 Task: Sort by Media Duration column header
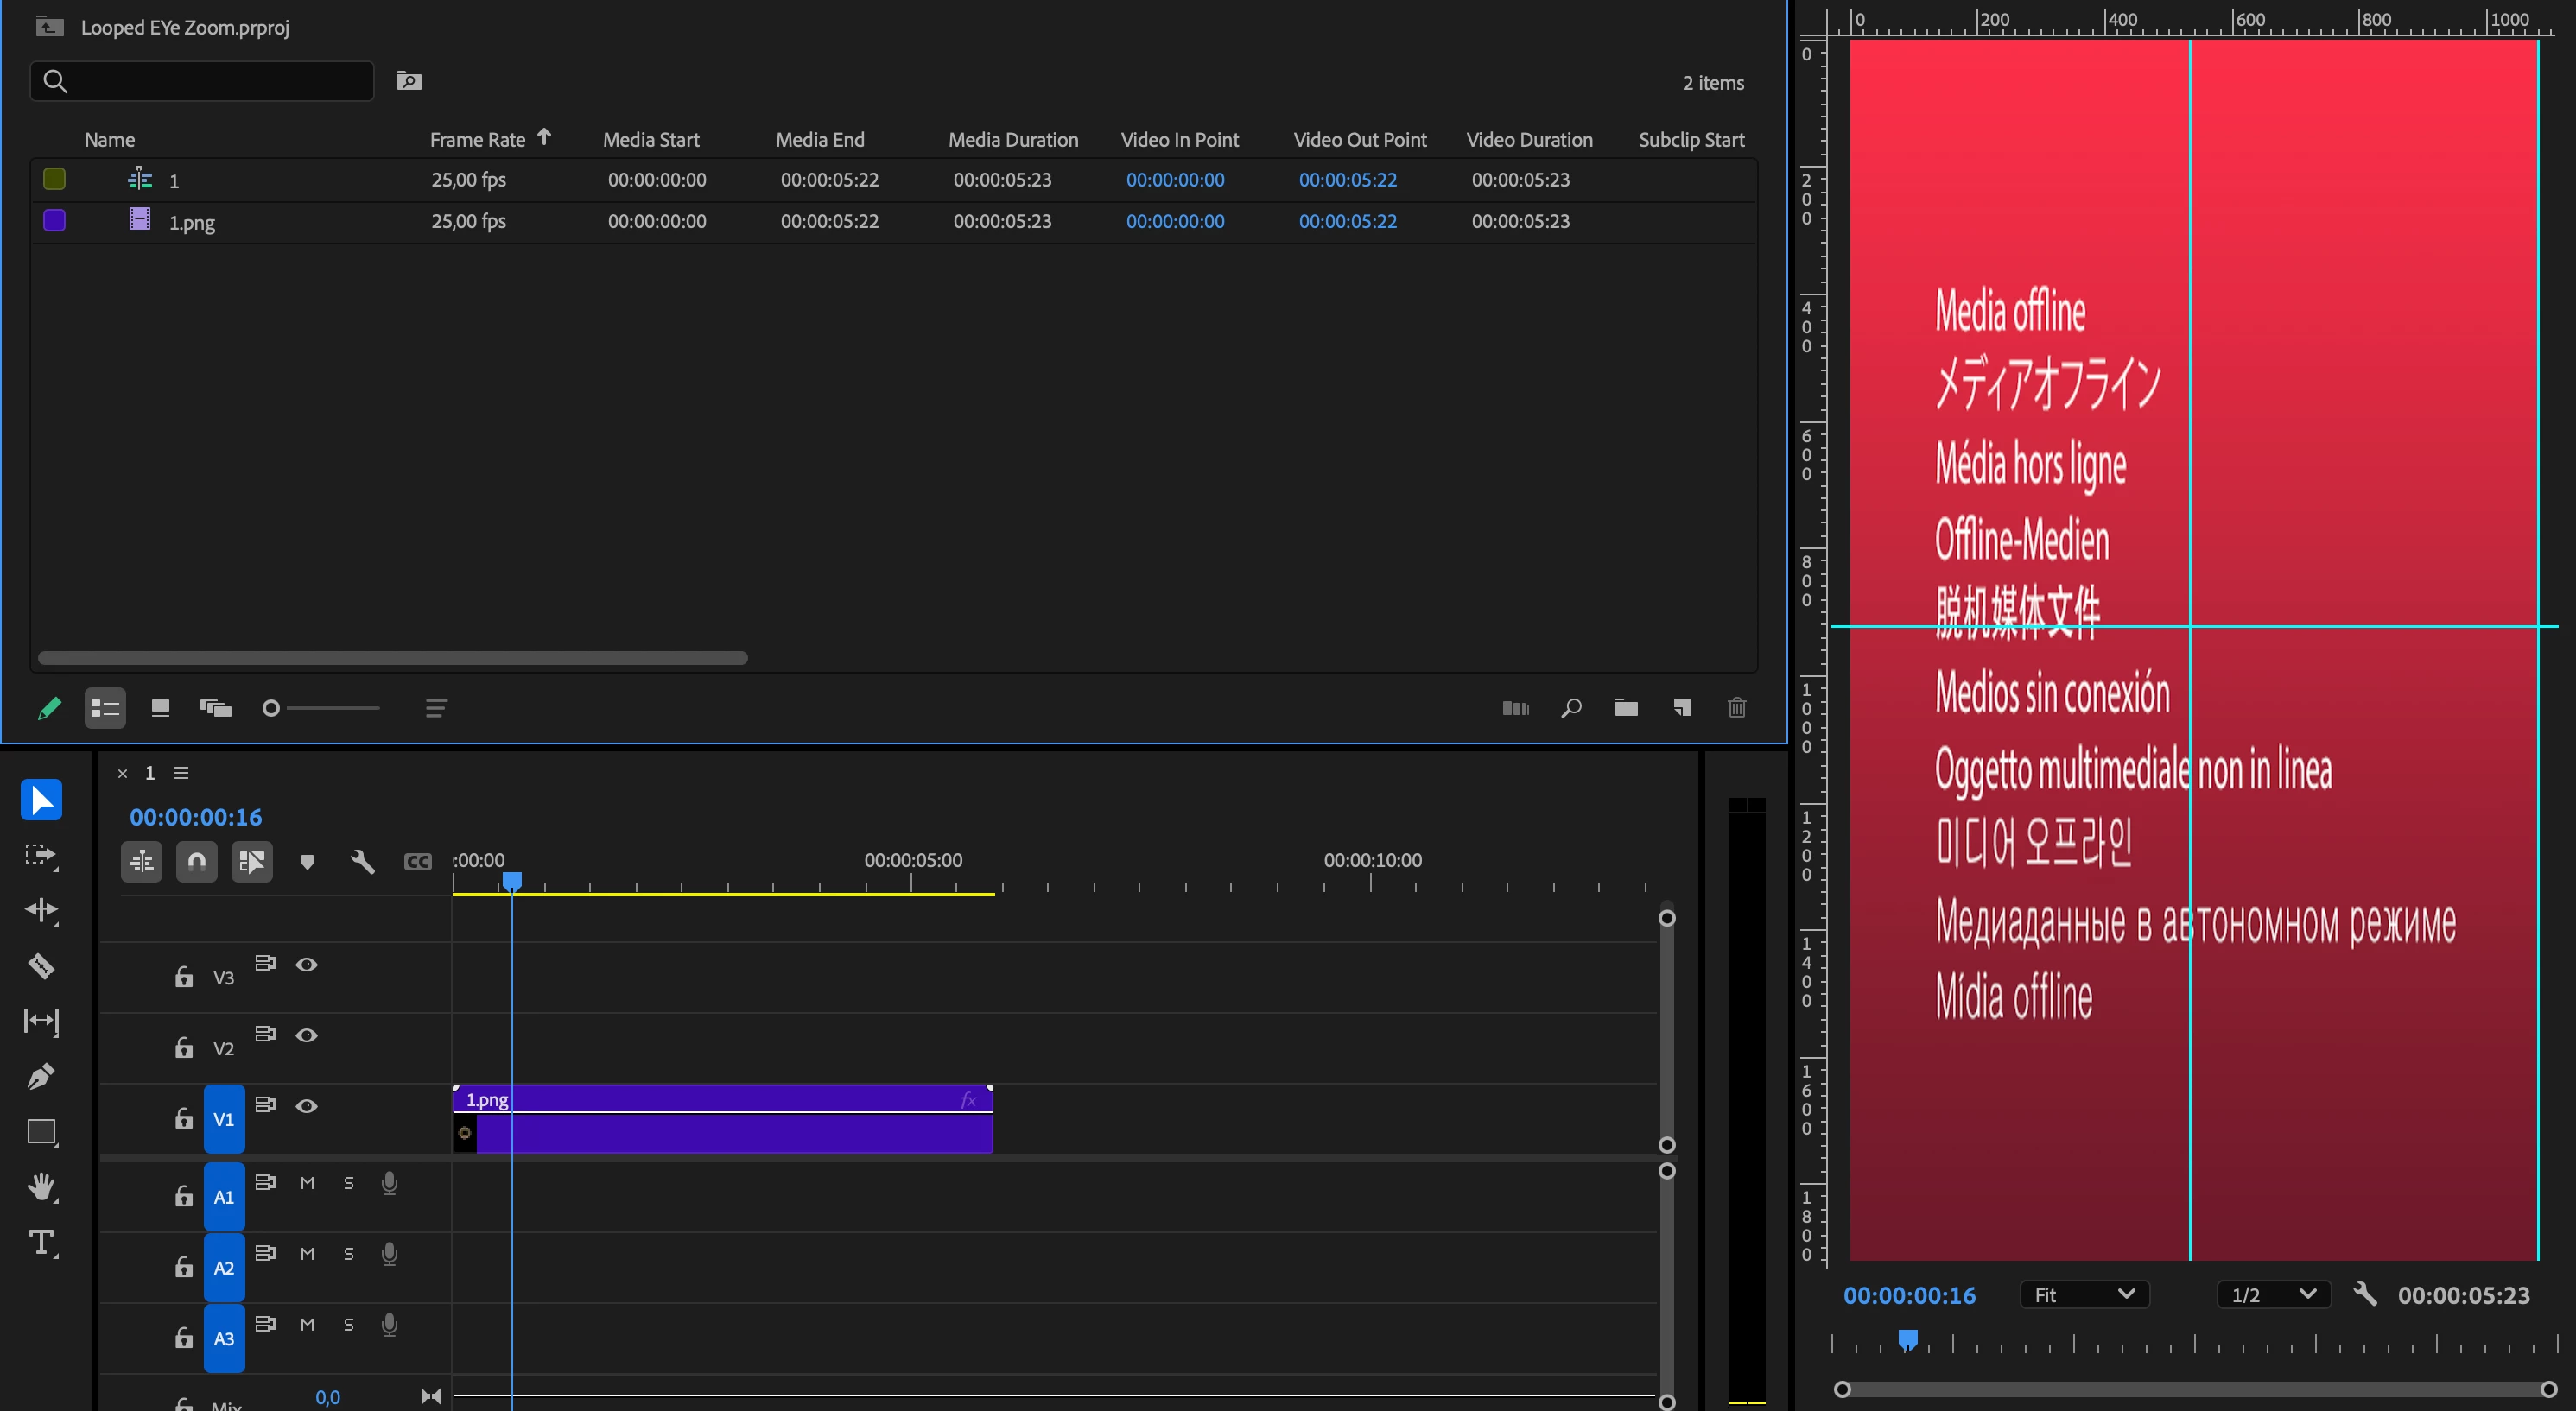point(1013,140)
